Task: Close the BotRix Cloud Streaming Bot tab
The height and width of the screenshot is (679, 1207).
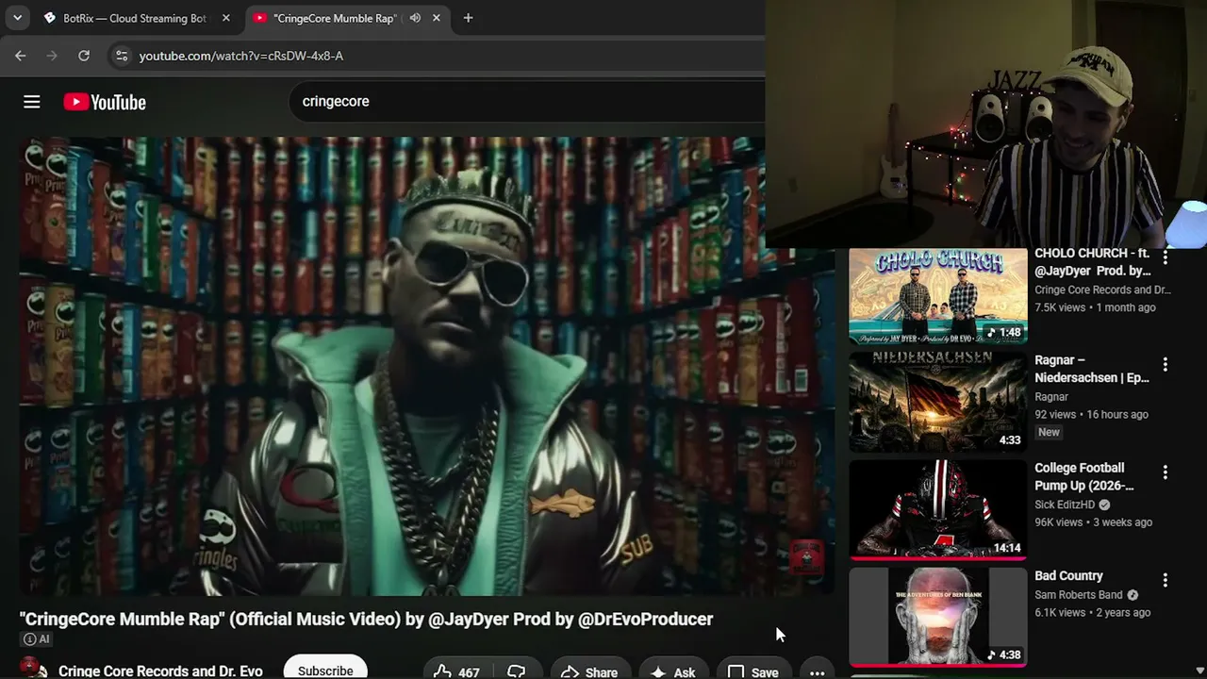Action: (226, 18)
